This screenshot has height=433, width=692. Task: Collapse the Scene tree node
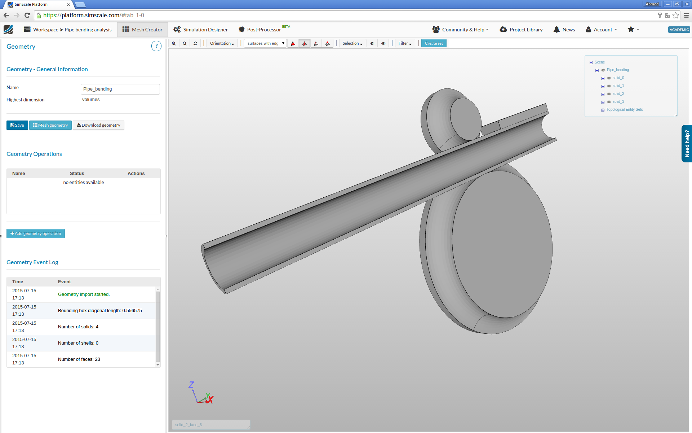591,62
